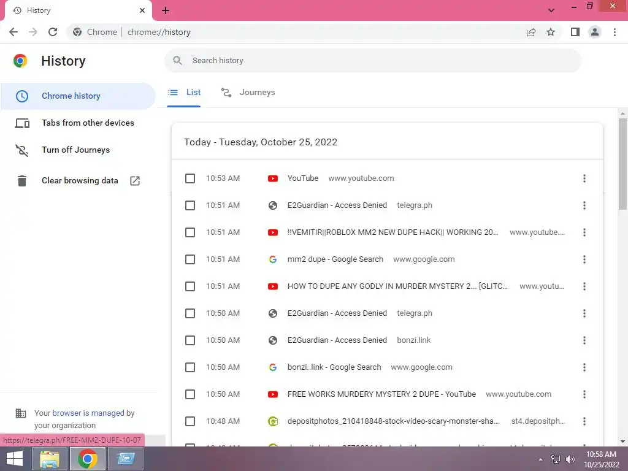The image size is (628, 471).
Task: Click the external link icon next to Clear browsing data
Action: [135, 181]
